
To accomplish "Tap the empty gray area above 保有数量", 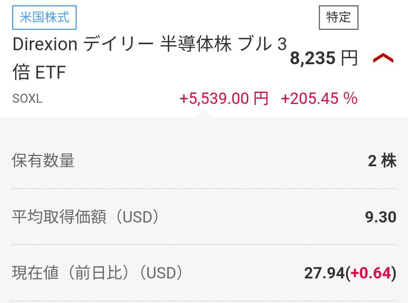I will coord(204,132).
